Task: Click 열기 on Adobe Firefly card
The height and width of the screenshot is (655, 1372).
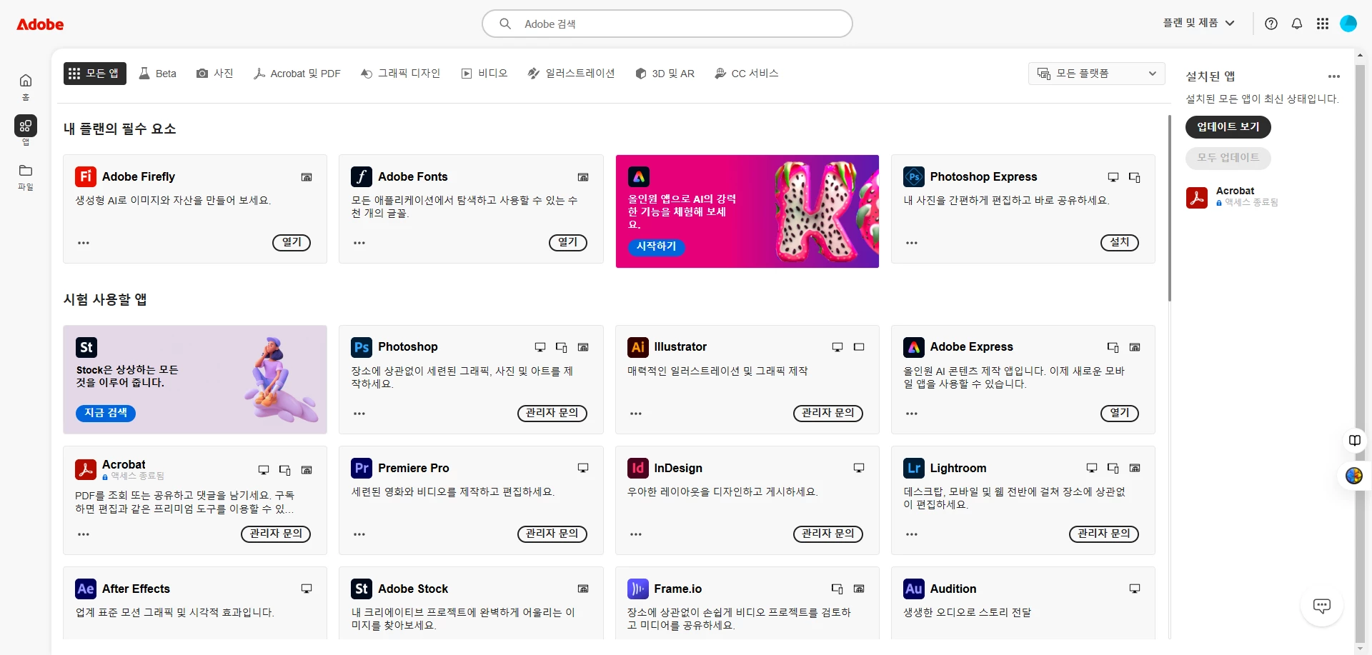Action: (292, 243)
